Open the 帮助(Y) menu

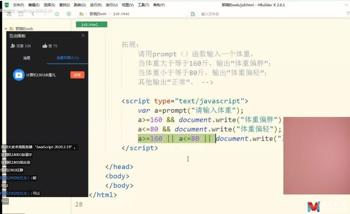coord(159,5)
